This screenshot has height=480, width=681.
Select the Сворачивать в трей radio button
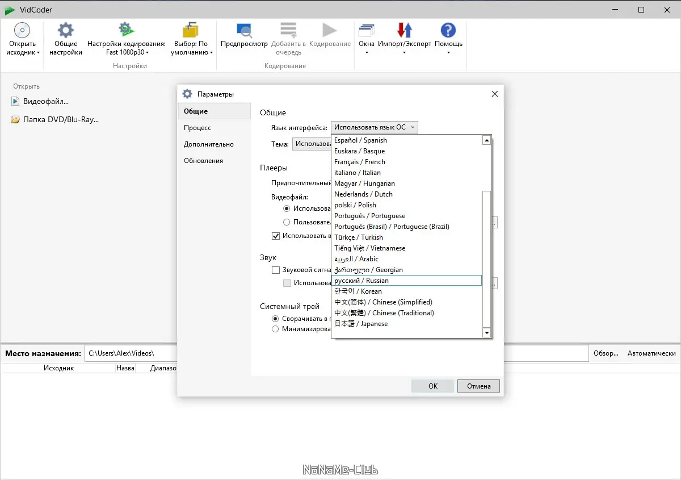pos(275,319)
